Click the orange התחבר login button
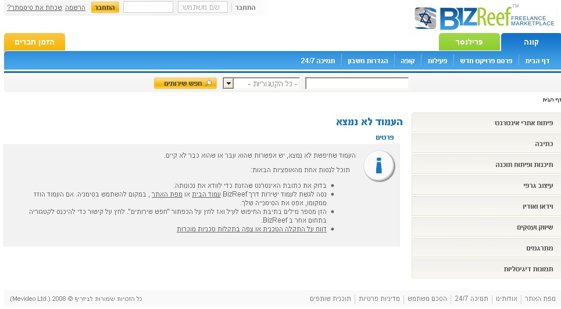 pos(105,8)
